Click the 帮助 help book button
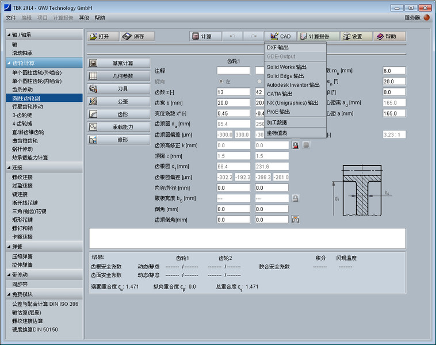This screenshot has height=345, width=436. [386, 36]
